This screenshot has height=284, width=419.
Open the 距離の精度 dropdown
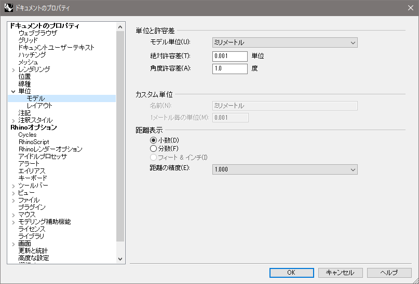pyautogui.click(x=285, y=169)
